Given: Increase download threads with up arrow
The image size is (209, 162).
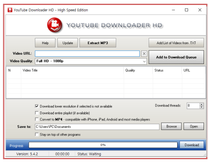Looking at the screenshot, I should click(x=202, y=105).
